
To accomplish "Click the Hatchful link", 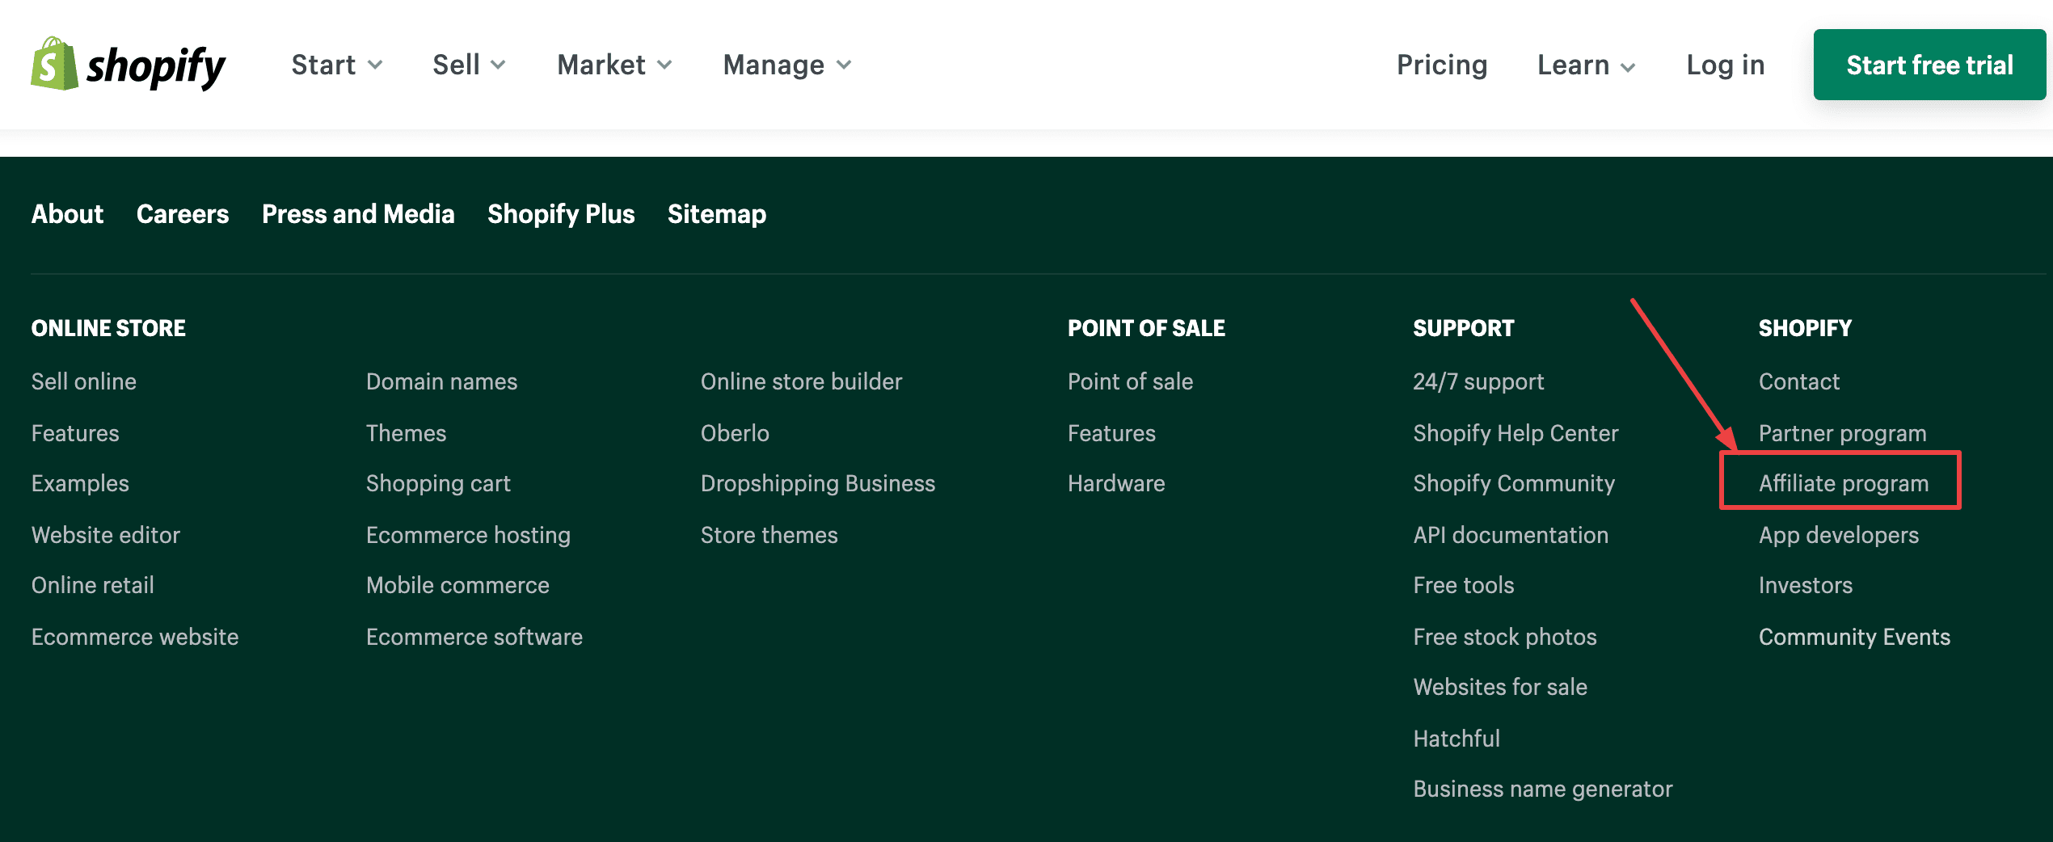I will [1456, 739].
